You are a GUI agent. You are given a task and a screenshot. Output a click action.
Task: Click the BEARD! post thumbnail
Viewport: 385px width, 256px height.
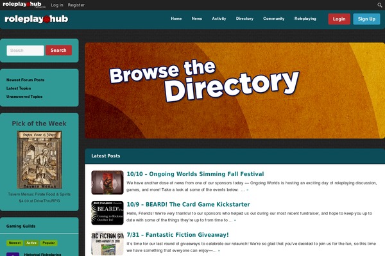(x=107, y=213)
